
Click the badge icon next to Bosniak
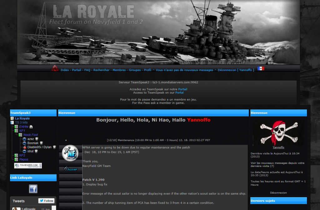[42, 143]
